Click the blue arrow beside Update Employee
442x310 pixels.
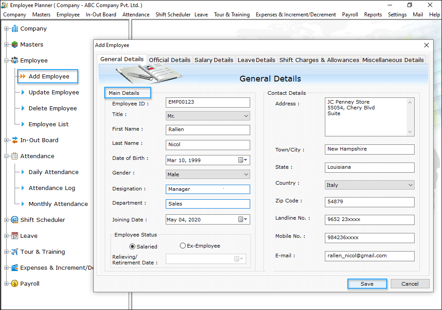[x=23, y=92]
